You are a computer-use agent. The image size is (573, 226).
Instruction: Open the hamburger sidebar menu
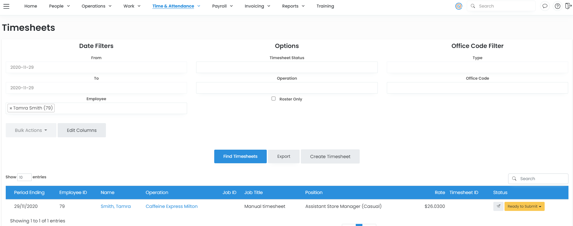(6, 6)
